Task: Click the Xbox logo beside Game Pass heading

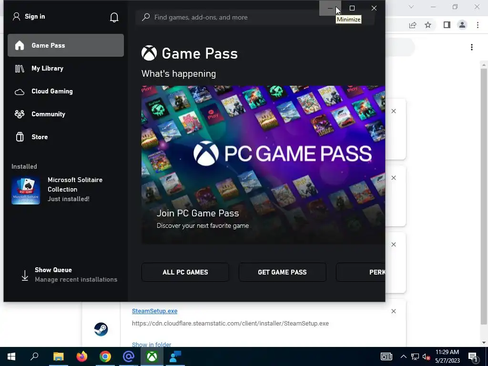Action: click(x=149, y=53)
